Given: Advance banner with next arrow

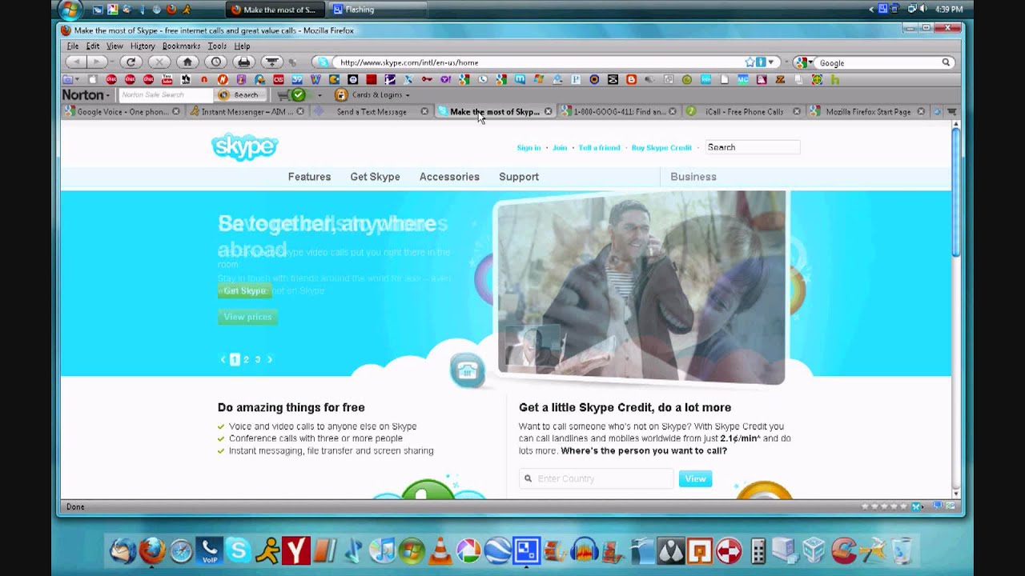Looking at the screenshot, I should click(270, 360).
